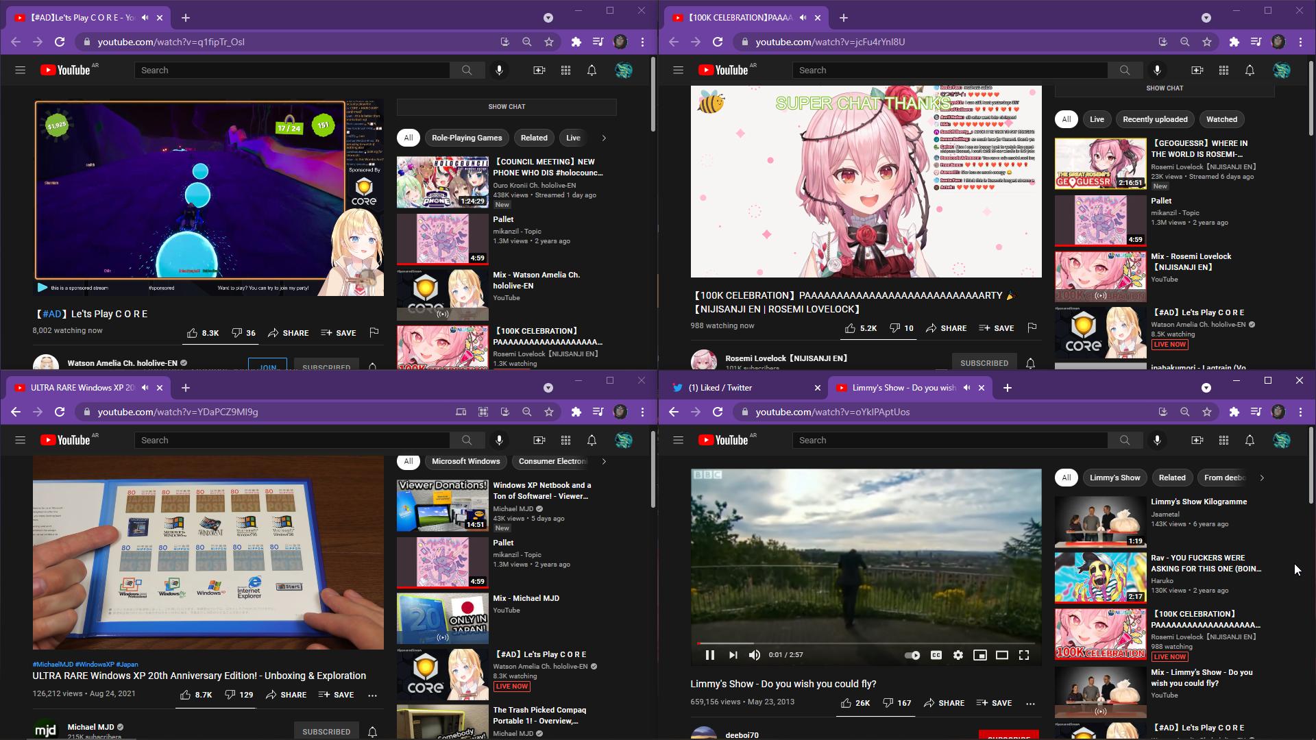Open YouTube guide menu in CORE window

coord(20,70)
